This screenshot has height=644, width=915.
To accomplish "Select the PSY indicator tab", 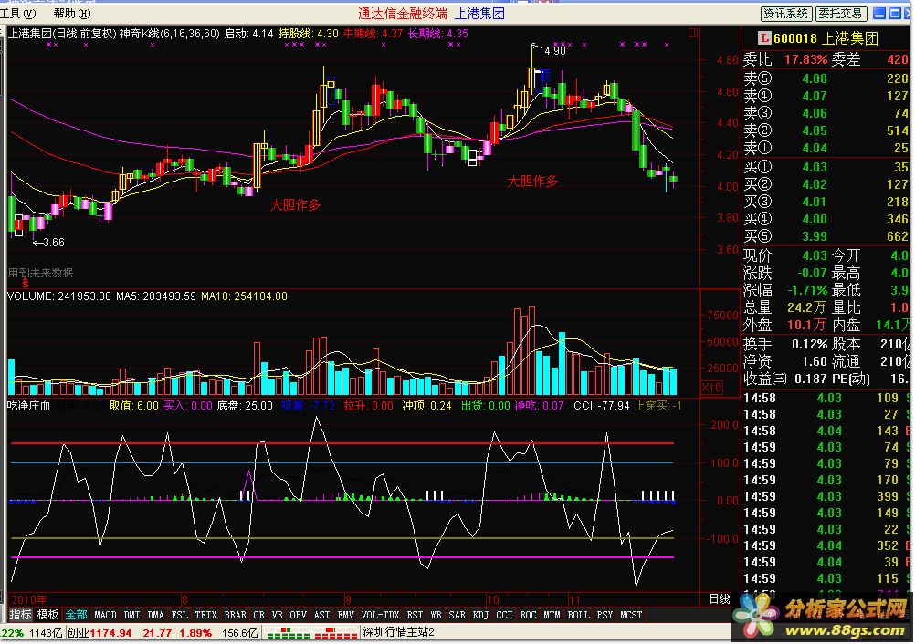I will [605, 615].
